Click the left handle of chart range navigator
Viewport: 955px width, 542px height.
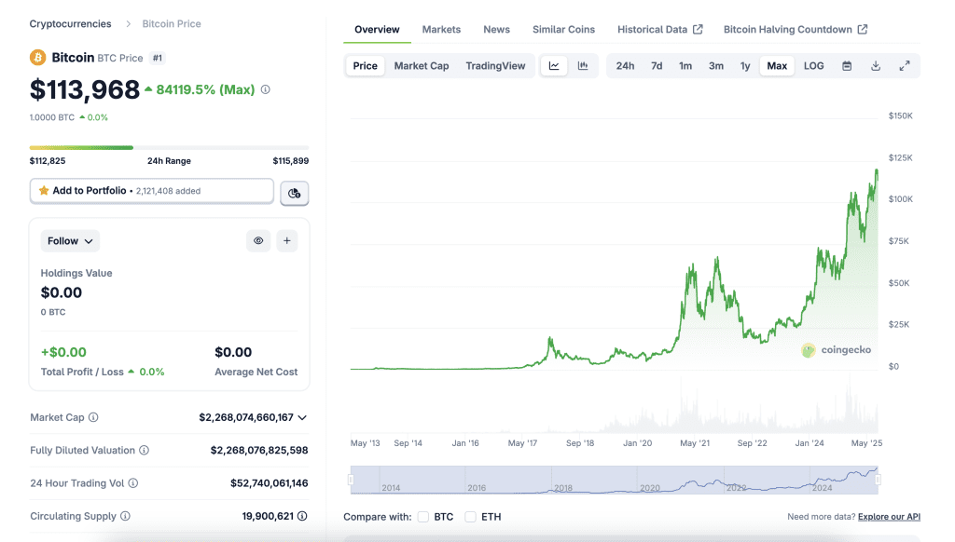351,480
